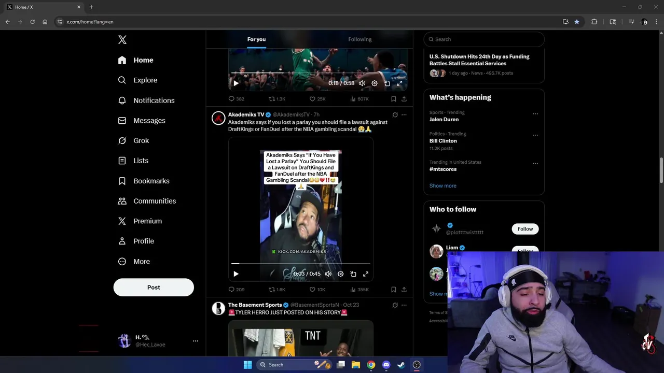Reply to post with 382 replies
The image size is (664, 373).
[237, 99]
